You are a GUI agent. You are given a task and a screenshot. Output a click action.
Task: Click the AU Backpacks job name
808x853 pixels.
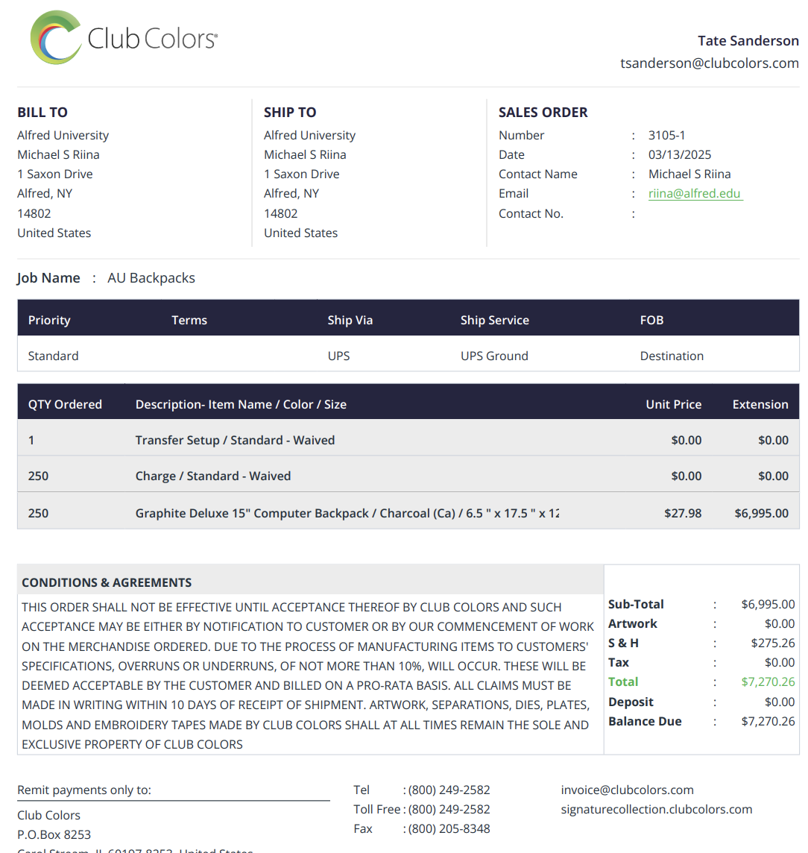point(151,278)
